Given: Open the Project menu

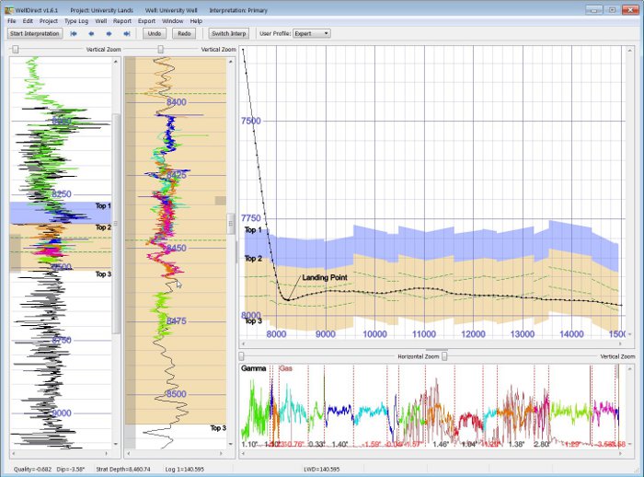Looking at the screenshot, I should click(x=49, y=21).
